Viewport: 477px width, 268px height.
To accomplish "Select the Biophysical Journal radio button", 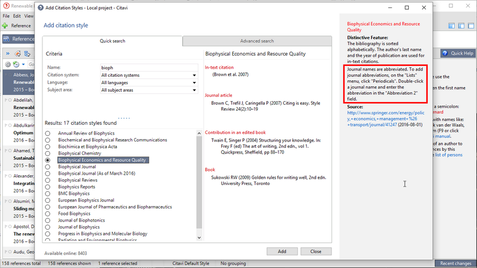I will pyautogui.click(x=48, y=167).
